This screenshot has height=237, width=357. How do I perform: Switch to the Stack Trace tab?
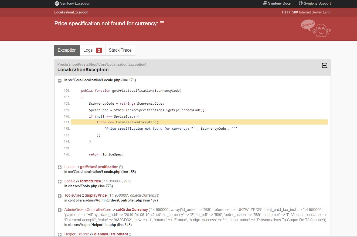pos(120,50)
